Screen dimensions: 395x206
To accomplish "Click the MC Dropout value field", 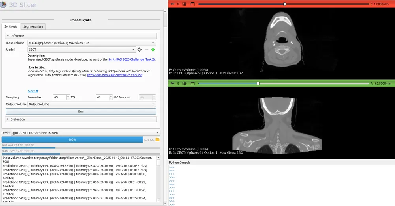I will coord(146,97).
